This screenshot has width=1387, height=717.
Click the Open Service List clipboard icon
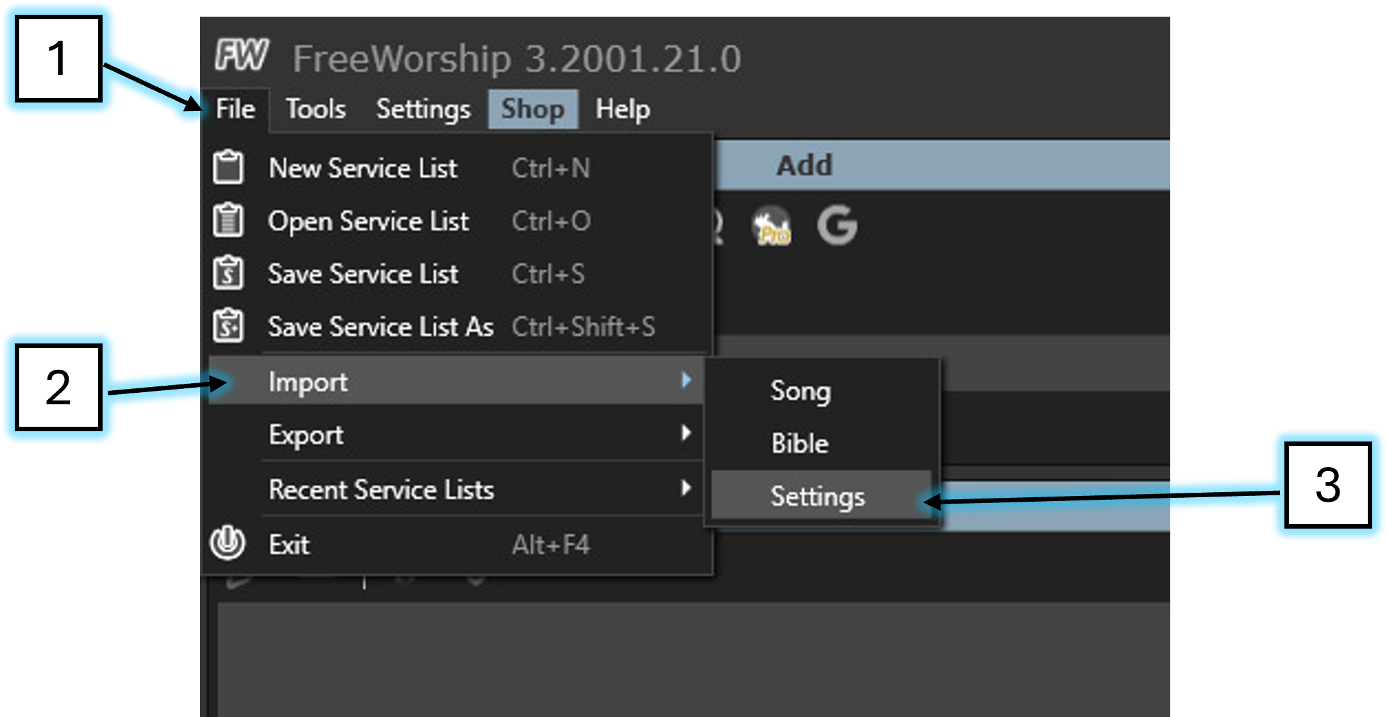click(x=228, y=221)
